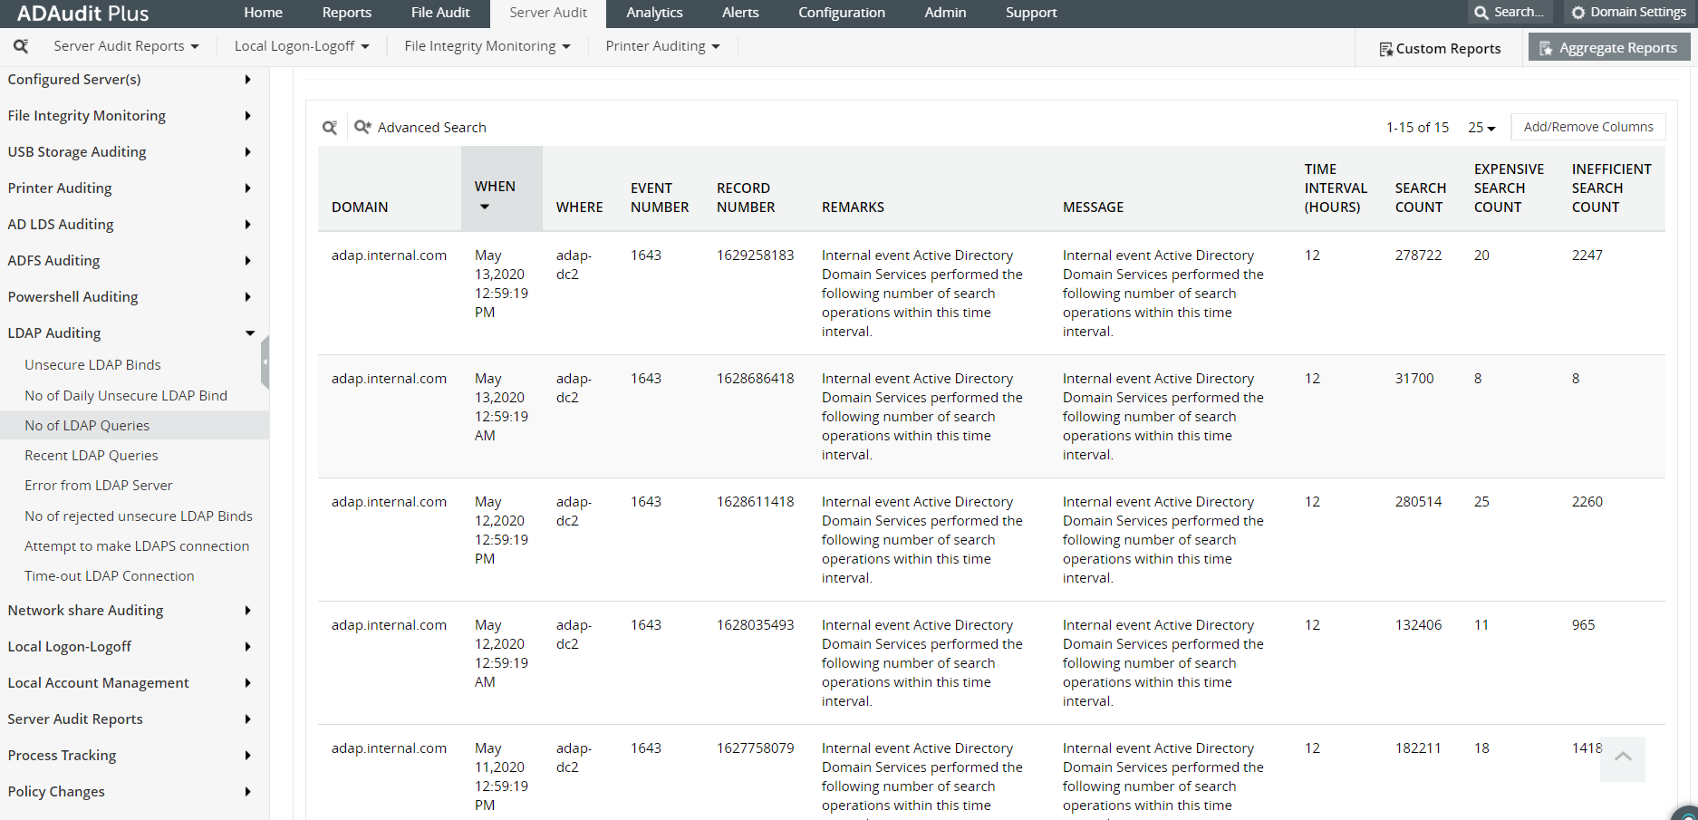This screenshot has width=1698, height=820.
Task: Click Add/Remove Columns button
Action: (1587, 127)
